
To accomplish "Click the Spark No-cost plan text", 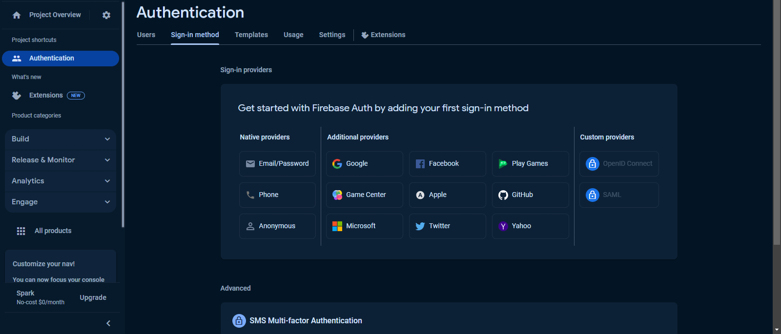I will pos(41,297).
